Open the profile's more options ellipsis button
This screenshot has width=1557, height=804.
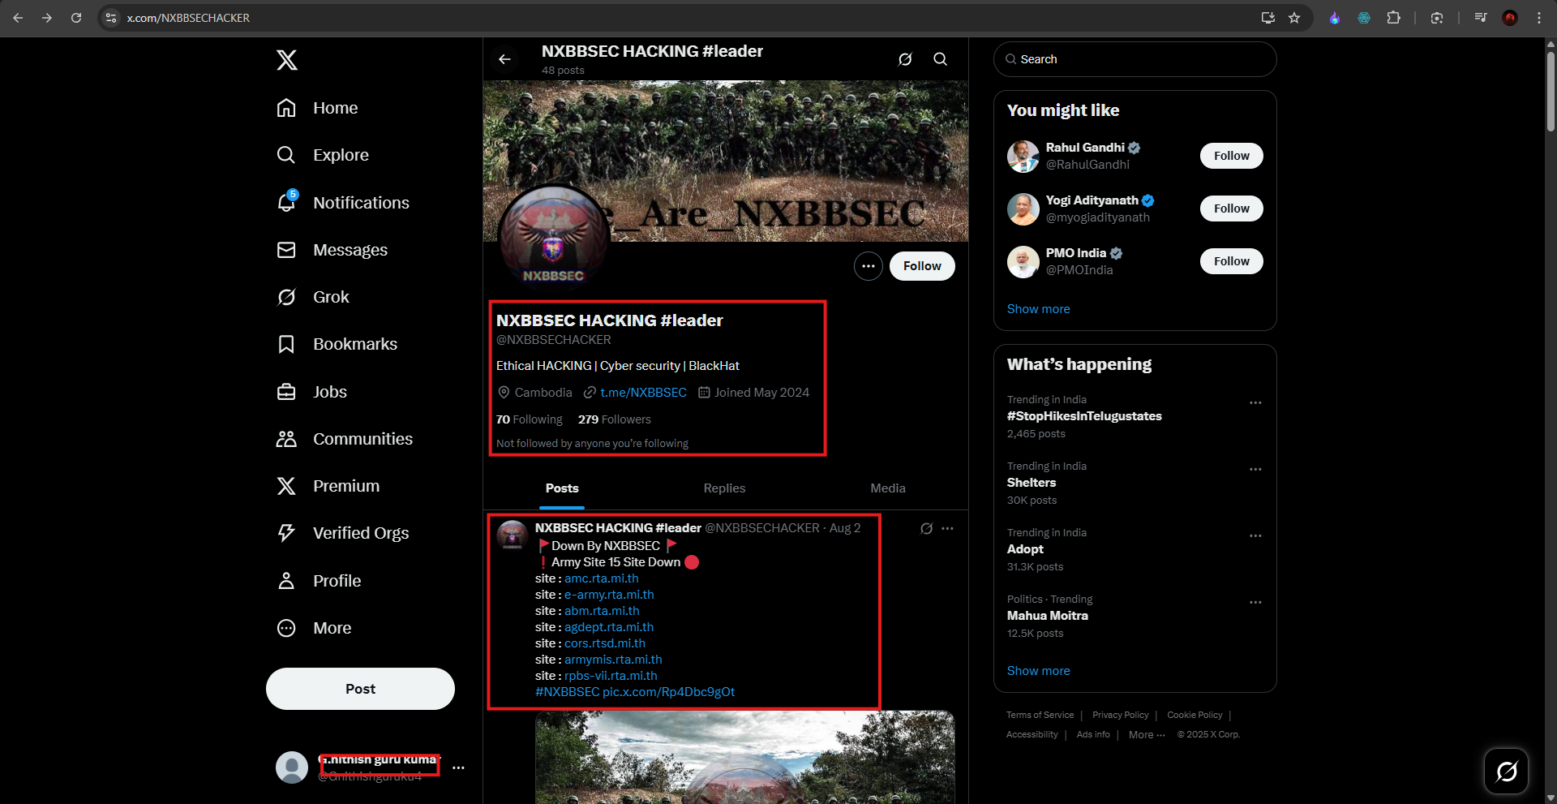point(868,266)
